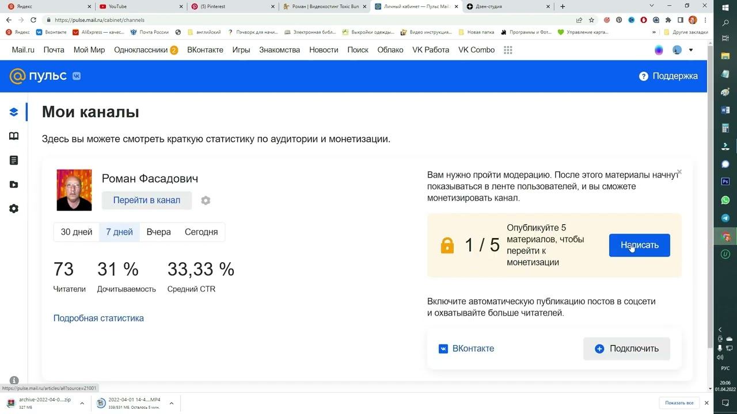Open the user avatar in Mail.ru header

pos(677,50)
